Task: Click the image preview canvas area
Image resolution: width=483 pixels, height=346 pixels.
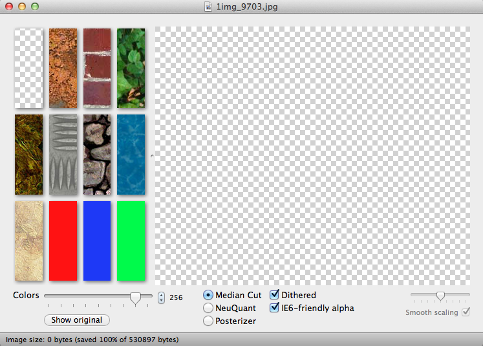Action: pos(312,156)
